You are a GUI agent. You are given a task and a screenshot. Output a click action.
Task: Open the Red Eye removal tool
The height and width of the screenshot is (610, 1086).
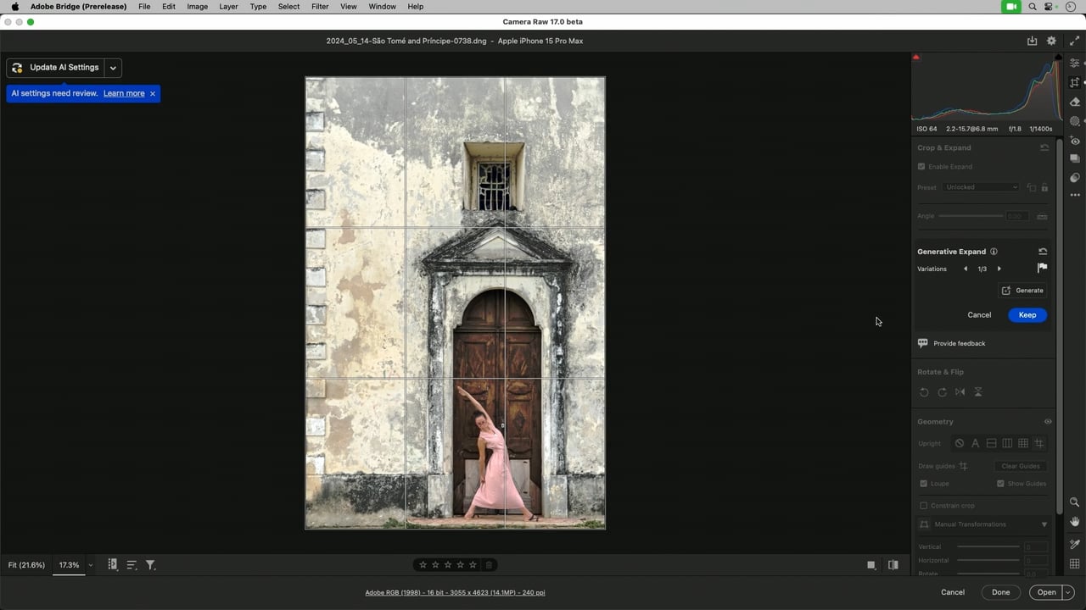tap(1075, 141)
